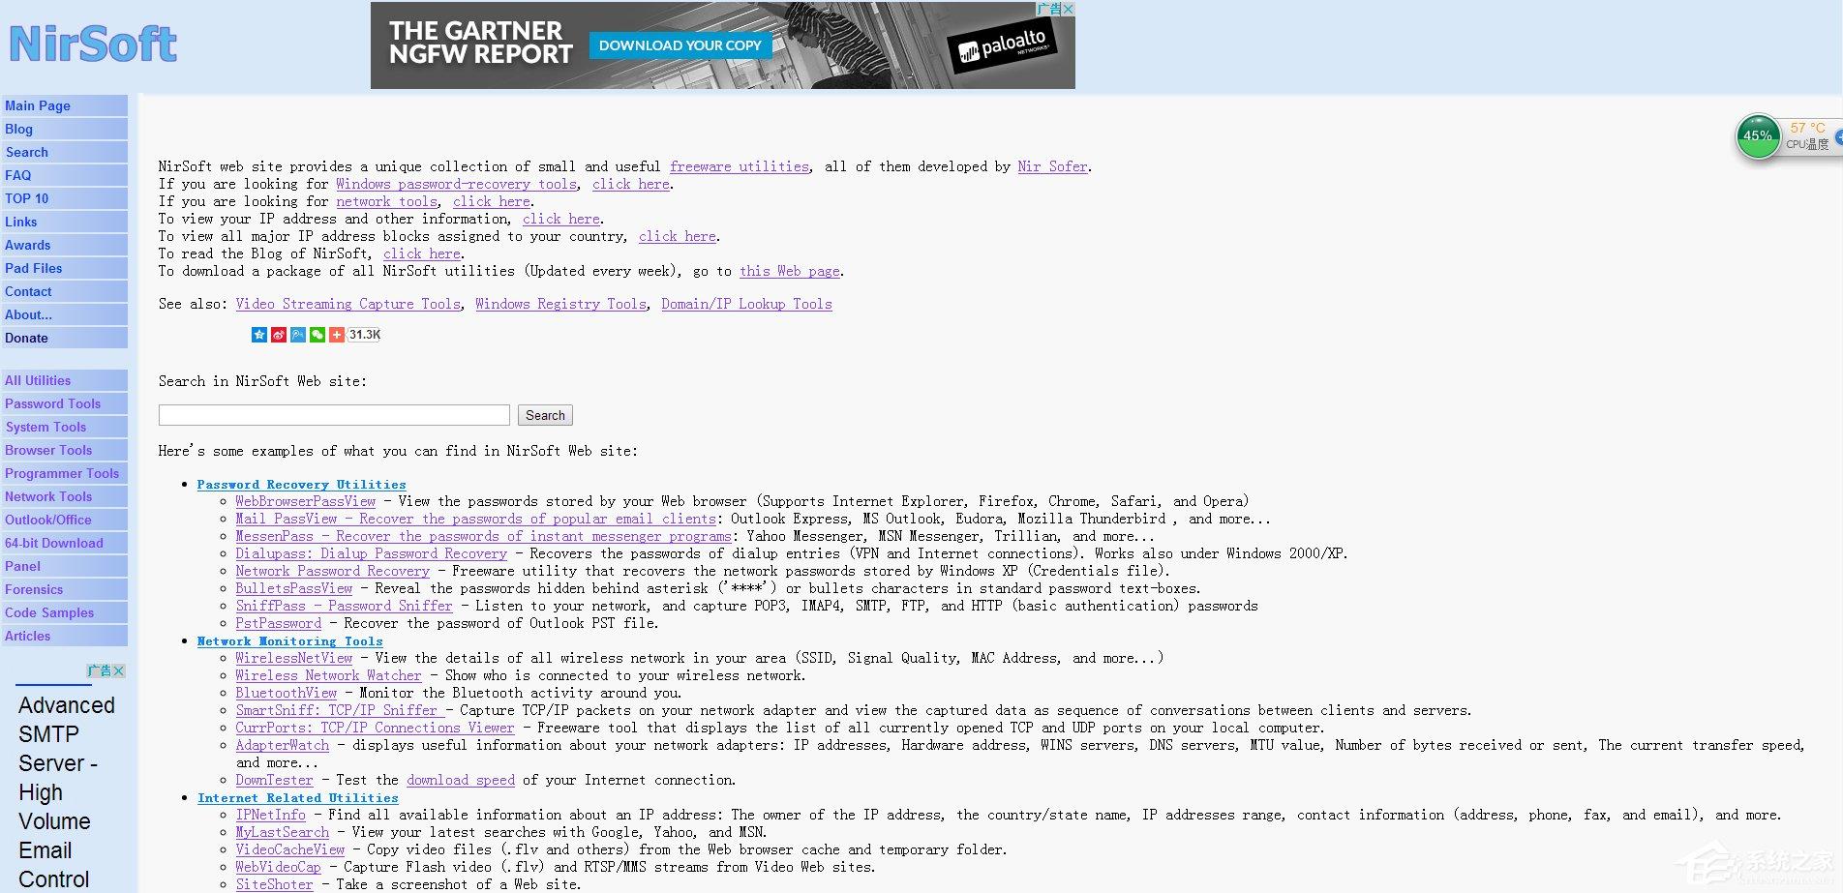Close the top banner ad
Image resolution: width=1843 pixels, height=893 pixels.
click(1069, 9)
